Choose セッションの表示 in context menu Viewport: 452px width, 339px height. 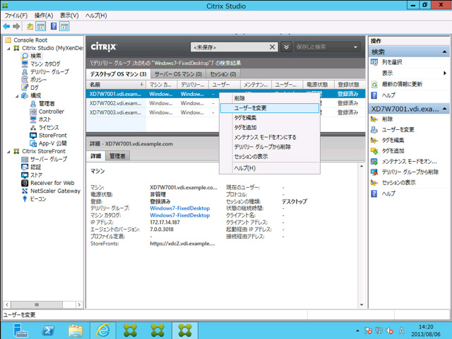pos(270,157)
